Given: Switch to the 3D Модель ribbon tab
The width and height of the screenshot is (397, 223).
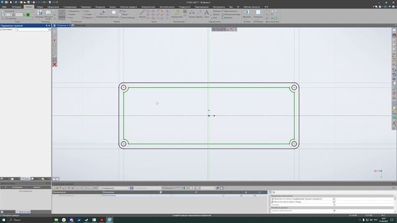Looking at the screenshot, I should coord(17,7).
